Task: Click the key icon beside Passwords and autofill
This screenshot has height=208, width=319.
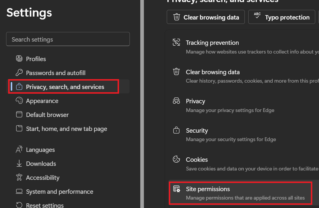Action: 19,73
